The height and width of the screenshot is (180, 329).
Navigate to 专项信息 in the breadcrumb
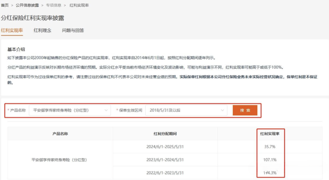pyautogui.click(x=54, y=5)
